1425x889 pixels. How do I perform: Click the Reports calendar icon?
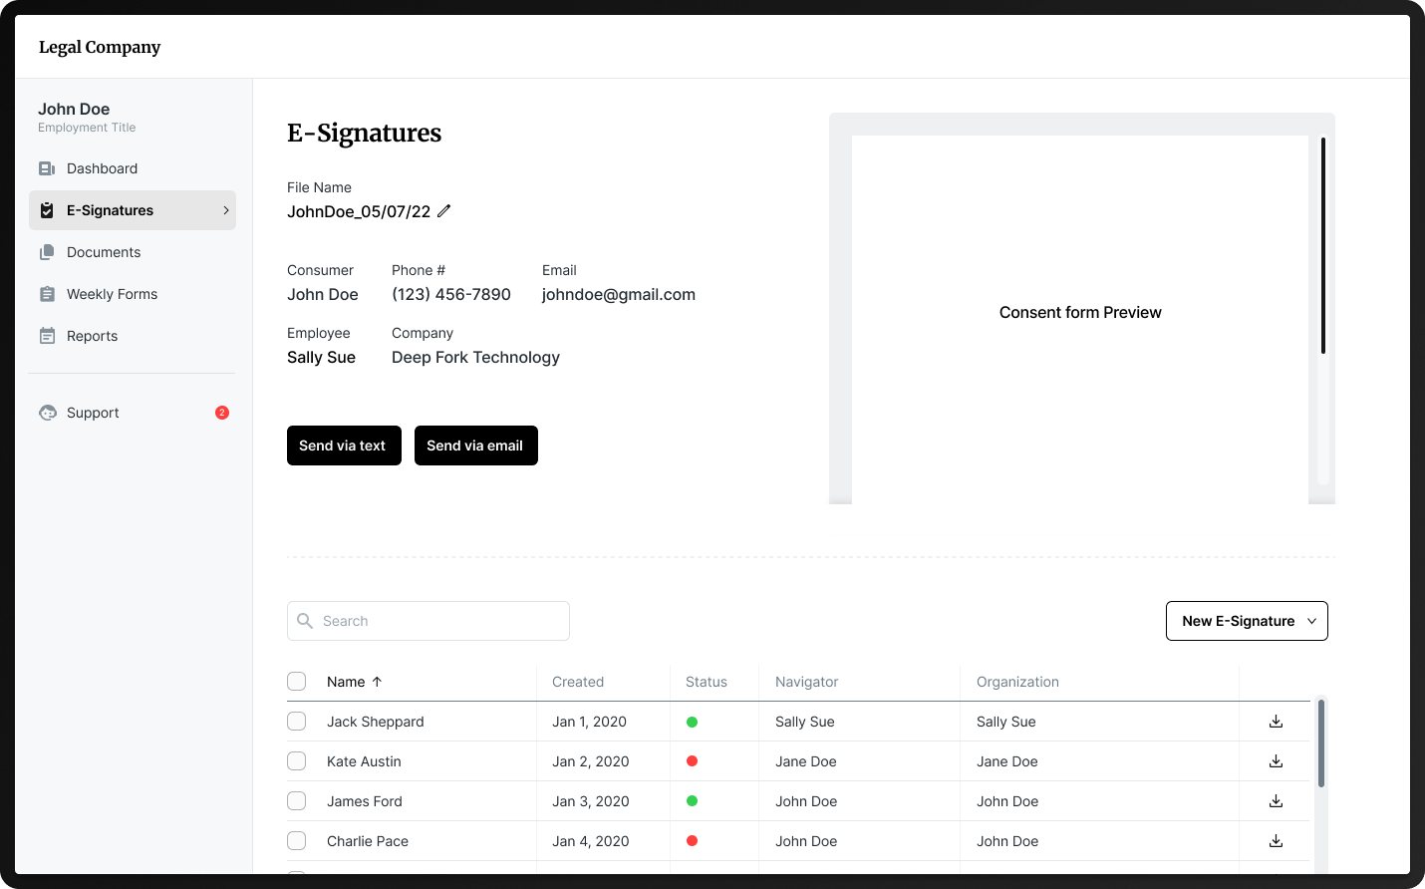(x=47, y=336)
